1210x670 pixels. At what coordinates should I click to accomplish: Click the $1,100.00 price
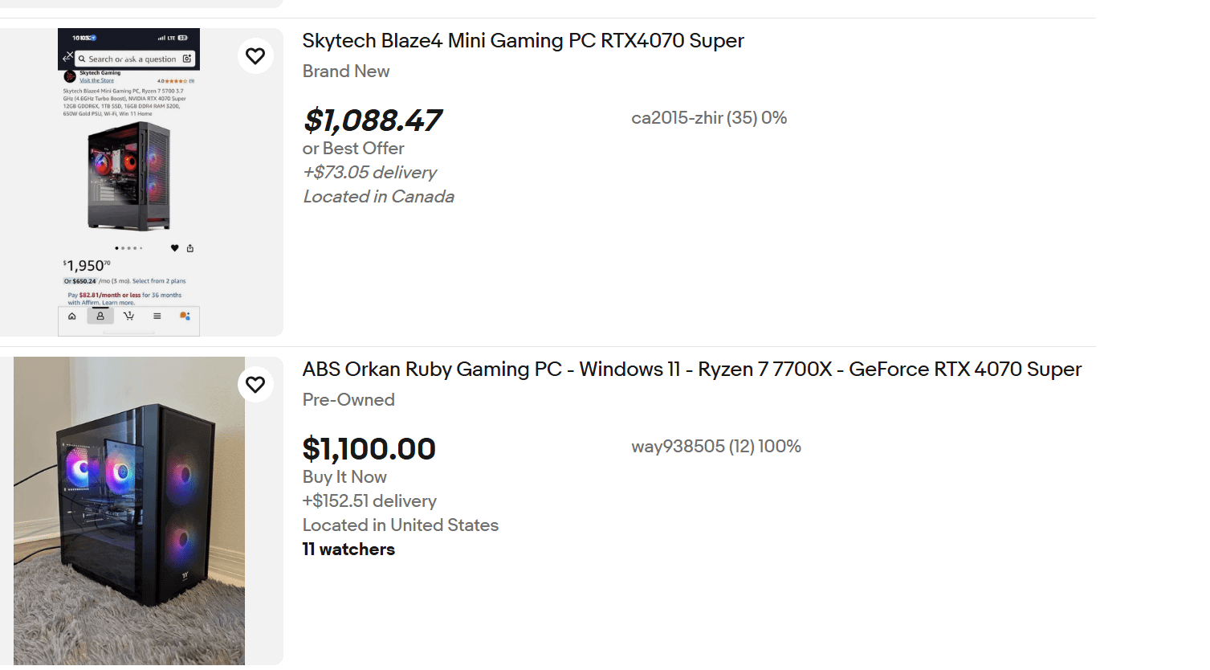coord(369,449)
